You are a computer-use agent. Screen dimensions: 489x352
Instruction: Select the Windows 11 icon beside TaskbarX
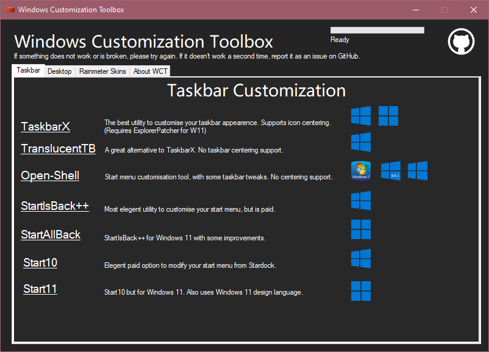[x=388, y=115]
